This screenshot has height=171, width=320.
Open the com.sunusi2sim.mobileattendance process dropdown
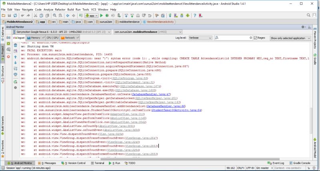(x=148, y=32)
